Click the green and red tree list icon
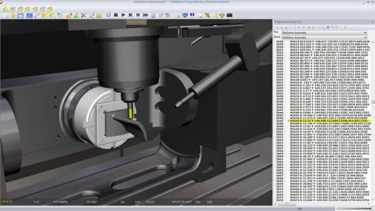This screenshot has height=211, width=375. (168, 16)
